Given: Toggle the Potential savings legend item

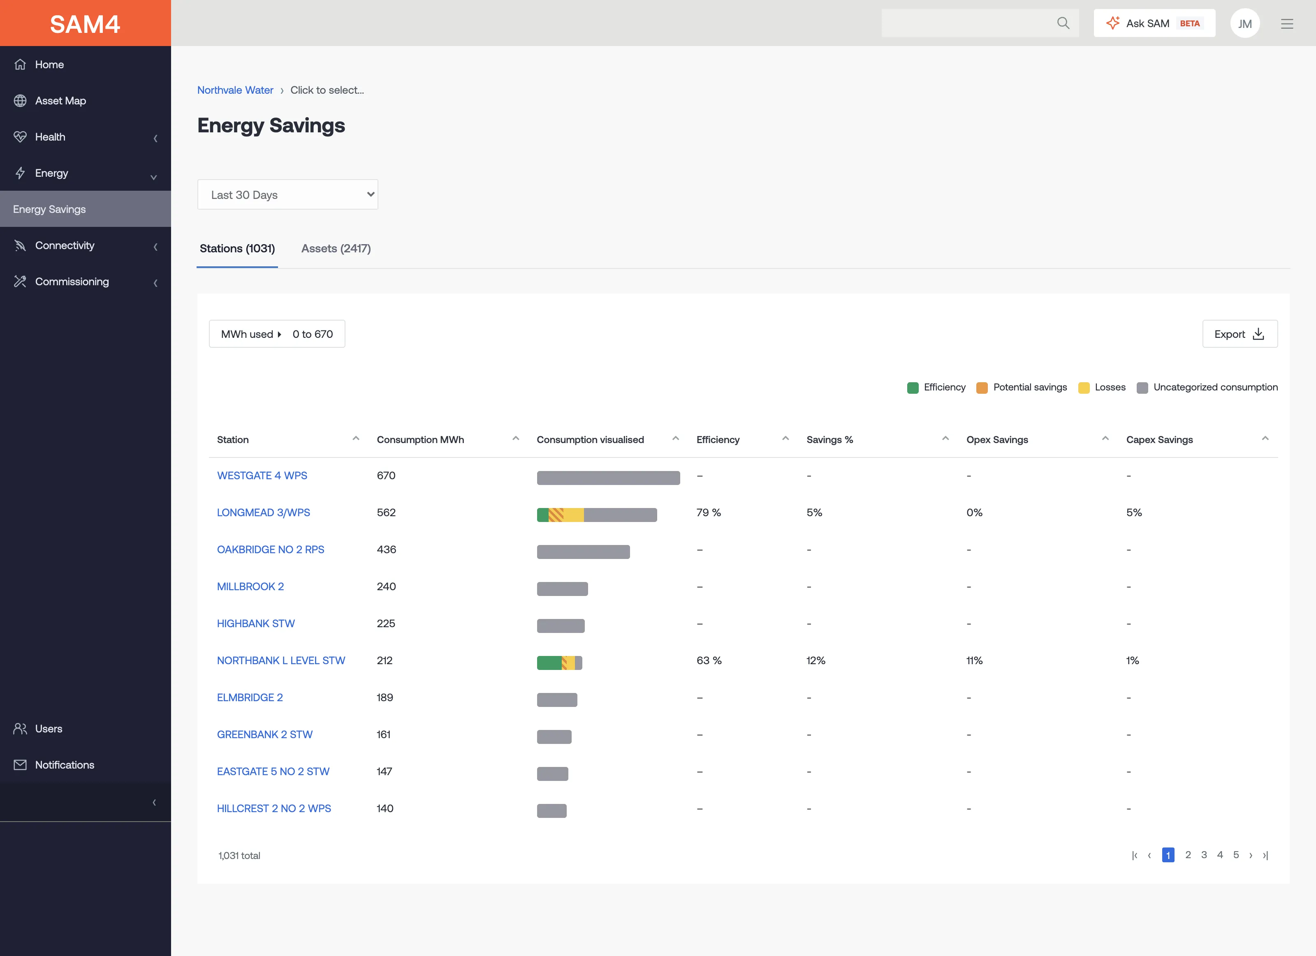Looking at the screenshot, I should click(x=1021, y=387).
